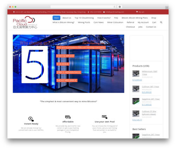Screen dimensions: 176x149
Task: Click the new tab plus button
Action: pos(167,8)
